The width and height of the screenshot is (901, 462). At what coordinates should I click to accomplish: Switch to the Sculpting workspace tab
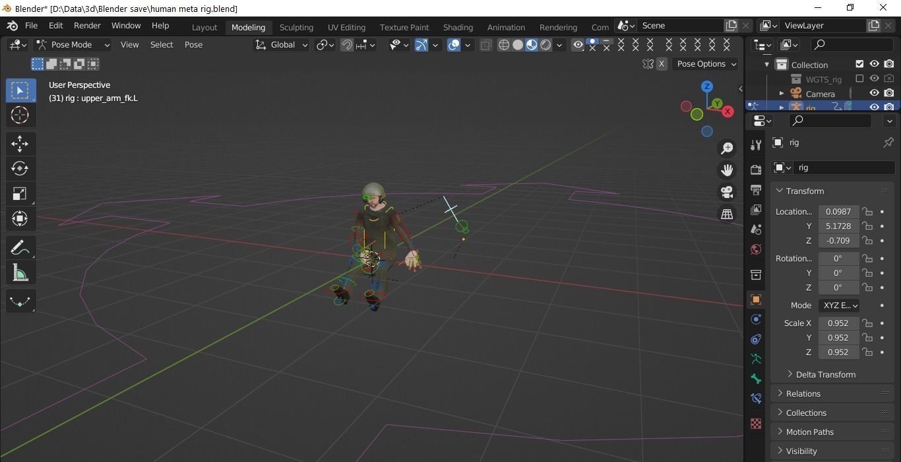(x=296, y=27)
